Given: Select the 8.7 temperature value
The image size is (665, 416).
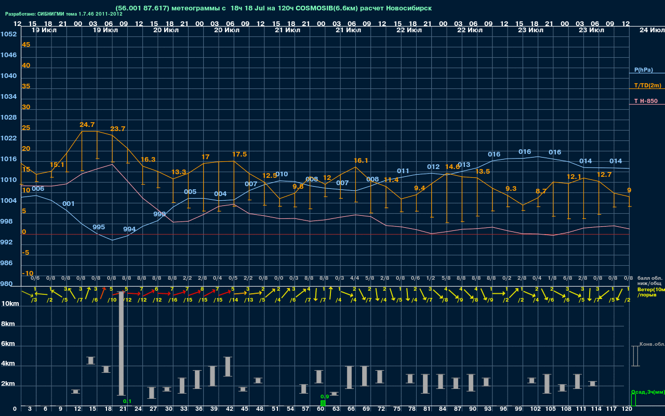Looking at the screenshot, I should (541, 191).
